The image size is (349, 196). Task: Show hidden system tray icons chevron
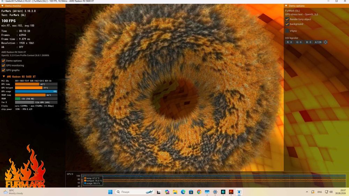307,192
